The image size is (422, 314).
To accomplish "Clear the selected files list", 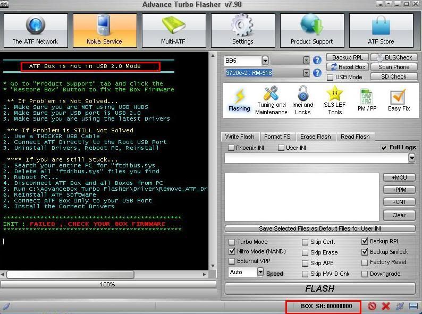I will (399, 215).
